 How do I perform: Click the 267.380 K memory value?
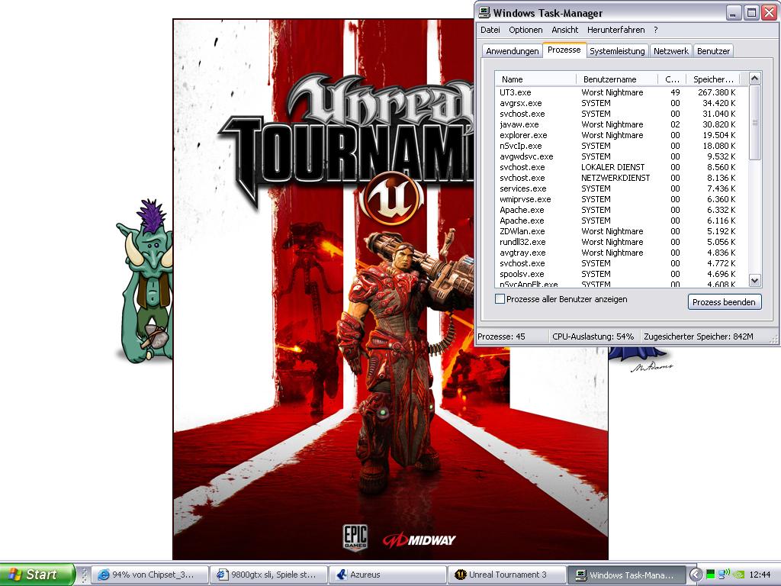pos(716,92)
